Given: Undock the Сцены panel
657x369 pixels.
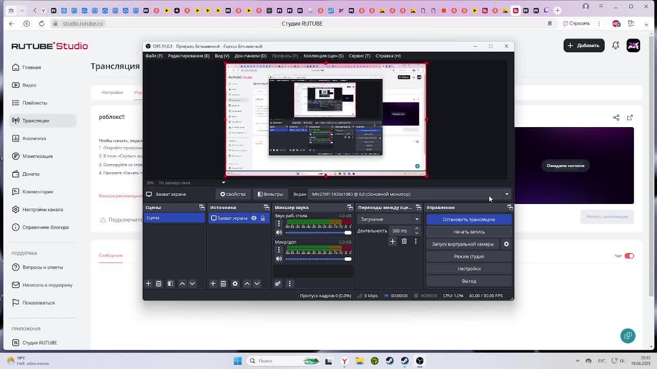Looking at the screenshot, I should (202, 208).
